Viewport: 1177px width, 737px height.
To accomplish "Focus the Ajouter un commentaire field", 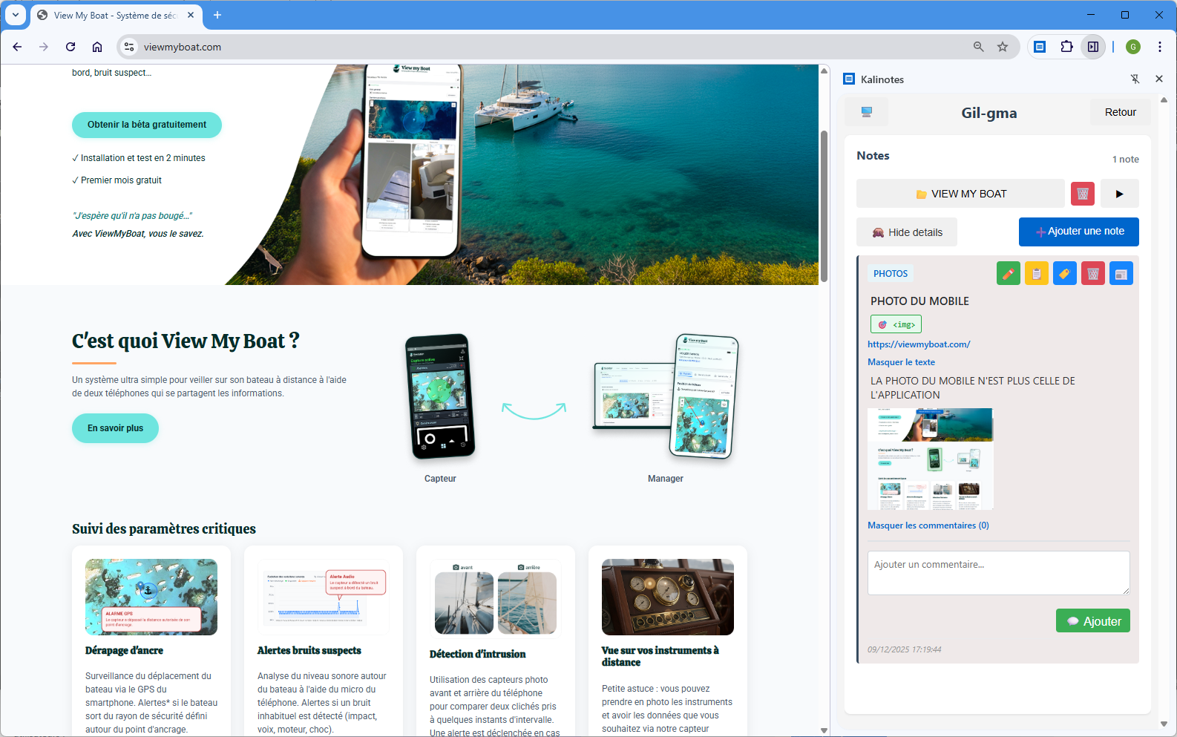I will click(x=999, y=573).
